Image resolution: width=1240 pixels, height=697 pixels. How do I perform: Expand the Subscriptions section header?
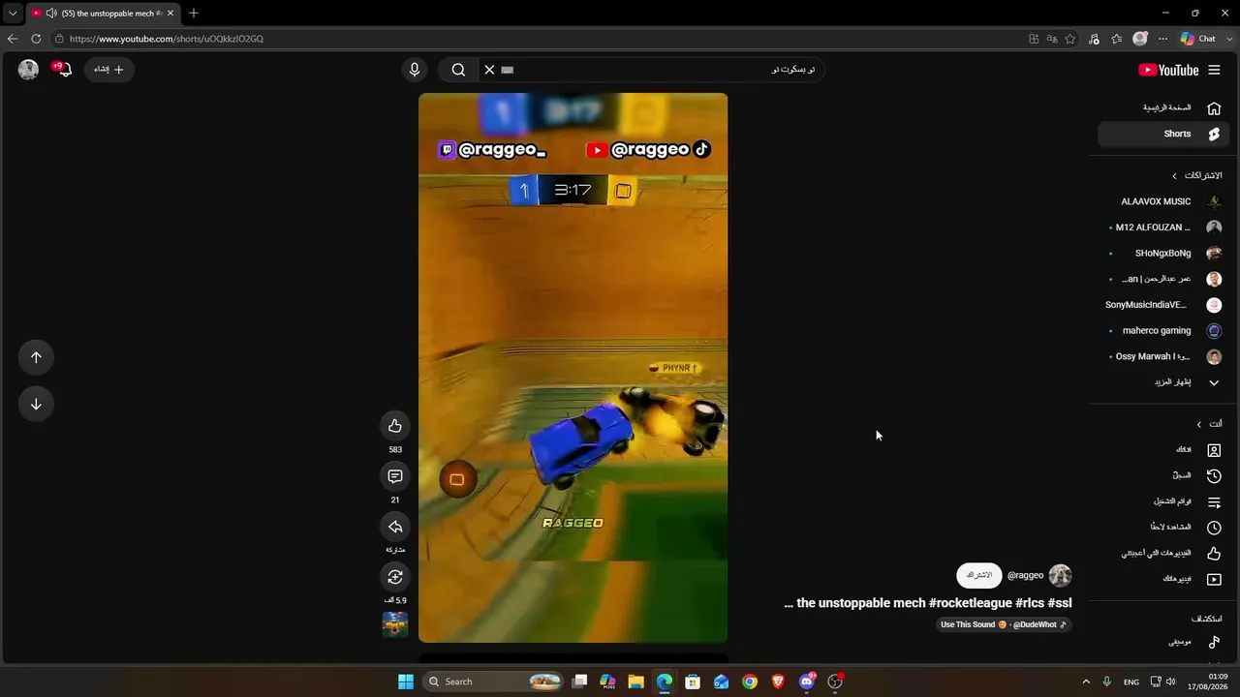[1197, 175]
